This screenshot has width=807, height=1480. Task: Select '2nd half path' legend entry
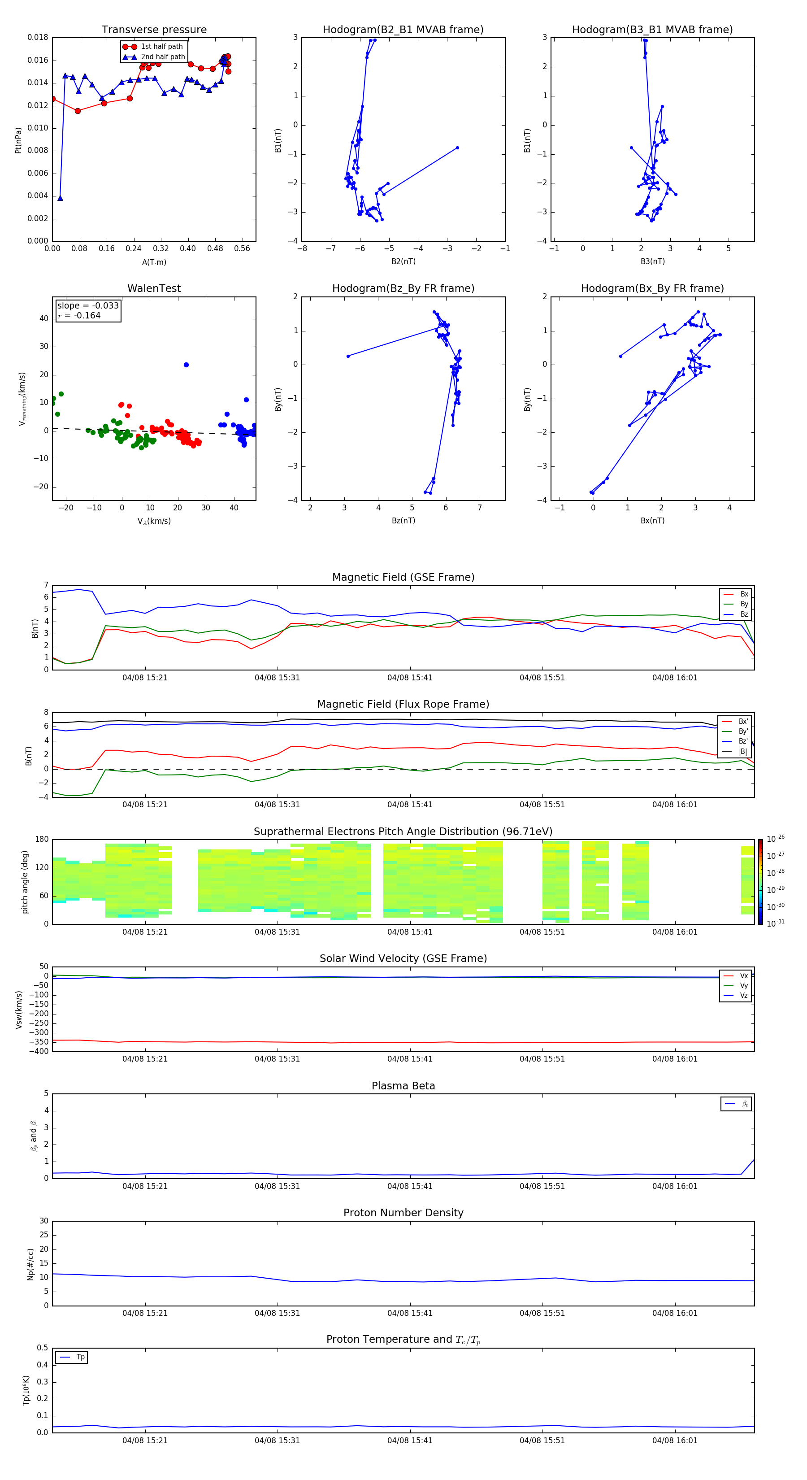(154, 57)
